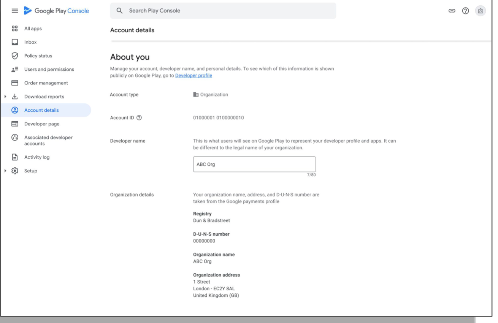
Task: Open the help question mark icon
Action: tap(465, 11)
